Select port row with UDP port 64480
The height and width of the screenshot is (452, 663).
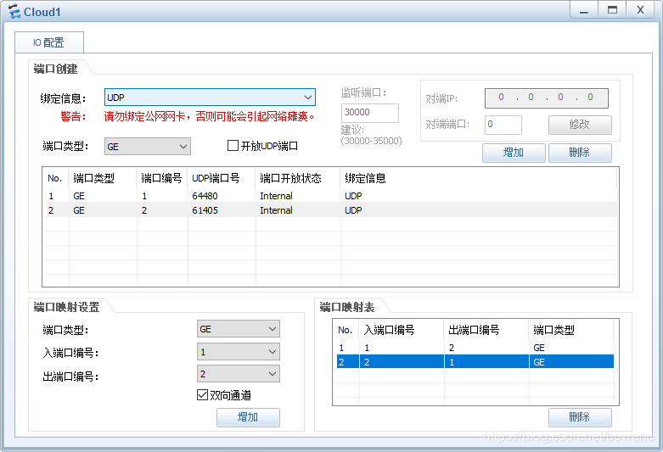(x=330, y=196)
